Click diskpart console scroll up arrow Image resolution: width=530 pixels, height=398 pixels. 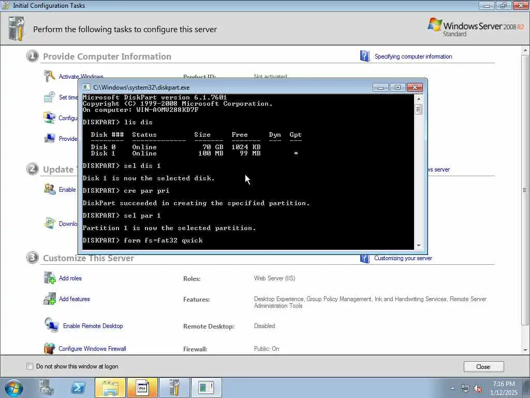coord(419,99)
